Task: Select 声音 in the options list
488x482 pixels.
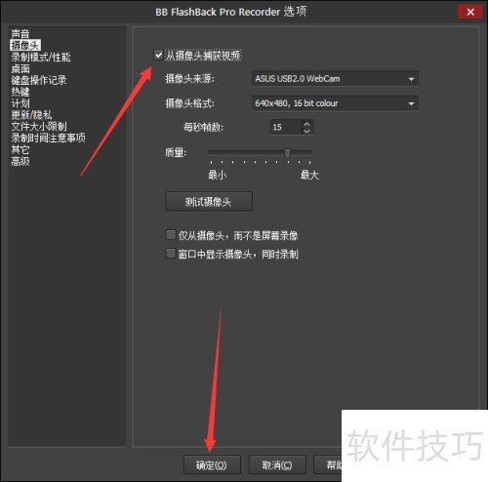Action: coord(20,34)
